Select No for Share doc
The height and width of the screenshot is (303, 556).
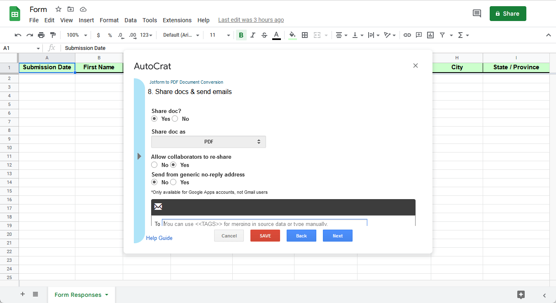point(175,119)
